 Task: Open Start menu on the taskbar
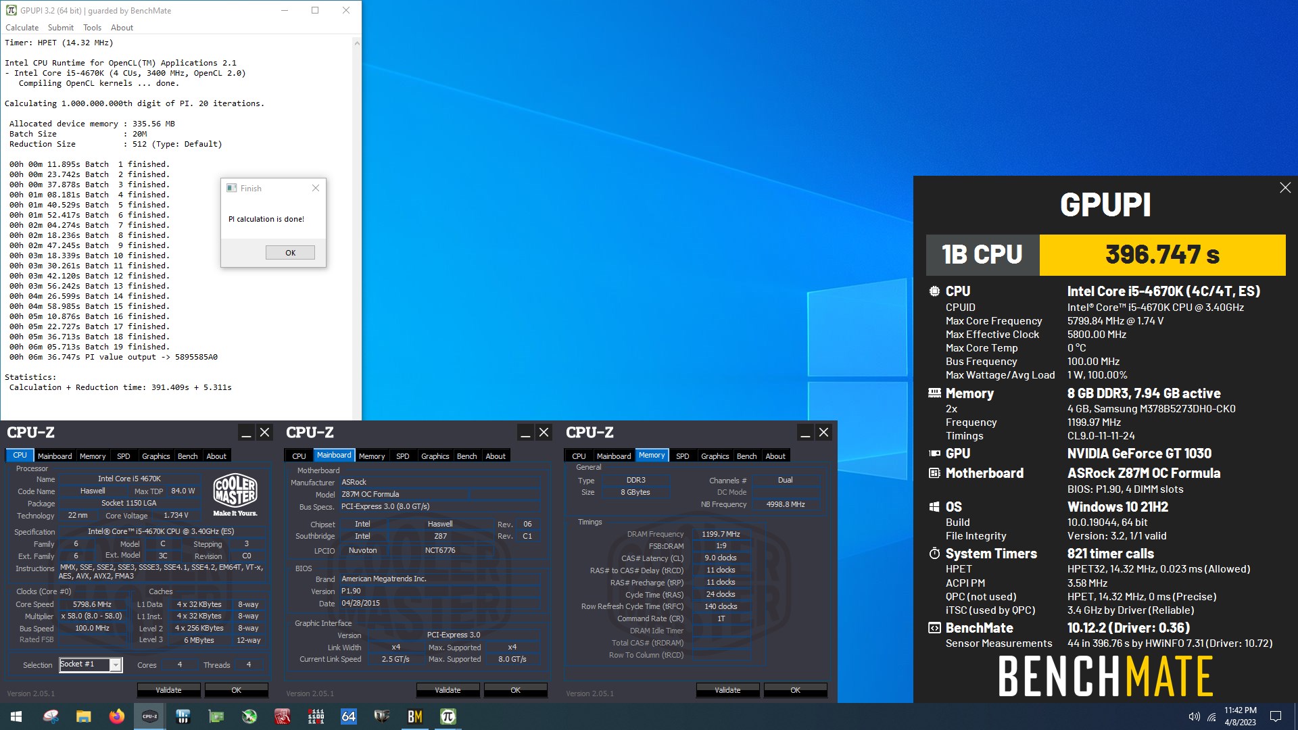coord(16,716)
